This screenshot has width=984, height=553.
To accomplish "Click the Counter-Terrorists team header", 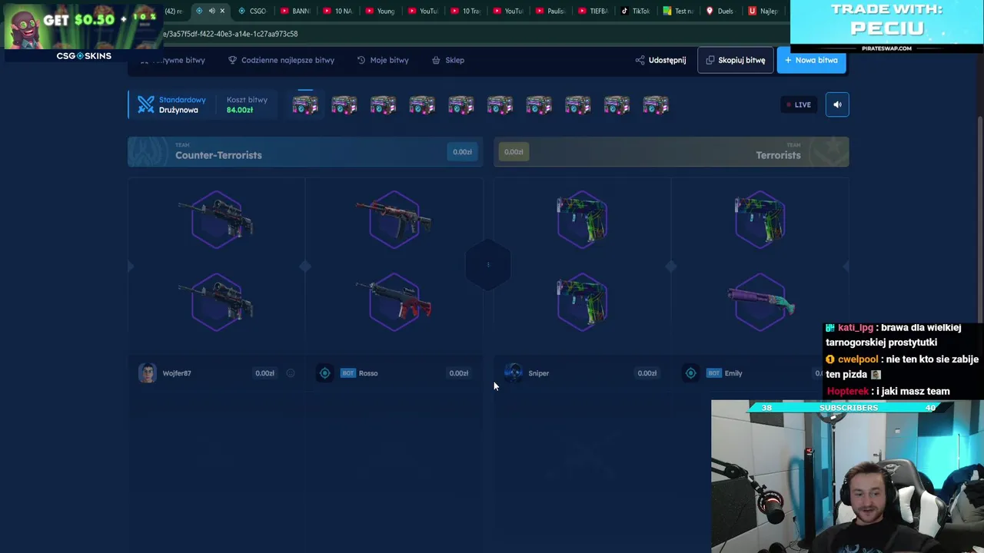I will [305, 152].
